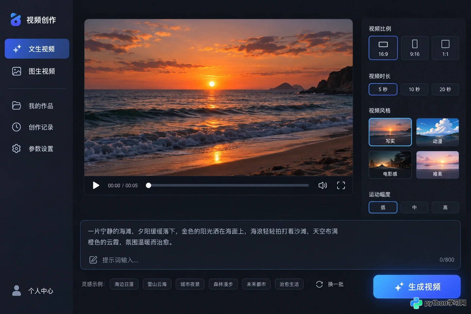This screenshot has width=471, height=314.
Task: Select the 动漫 style thumbnail
Action: point(438,132)
